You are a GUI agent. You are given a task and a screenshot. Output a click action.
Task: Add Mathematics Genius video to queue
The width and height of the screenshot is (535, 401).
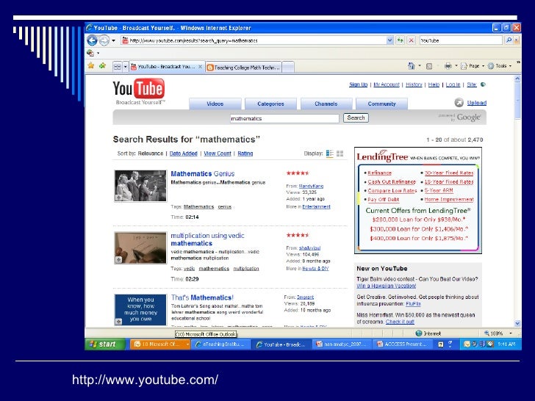point(118,198)
